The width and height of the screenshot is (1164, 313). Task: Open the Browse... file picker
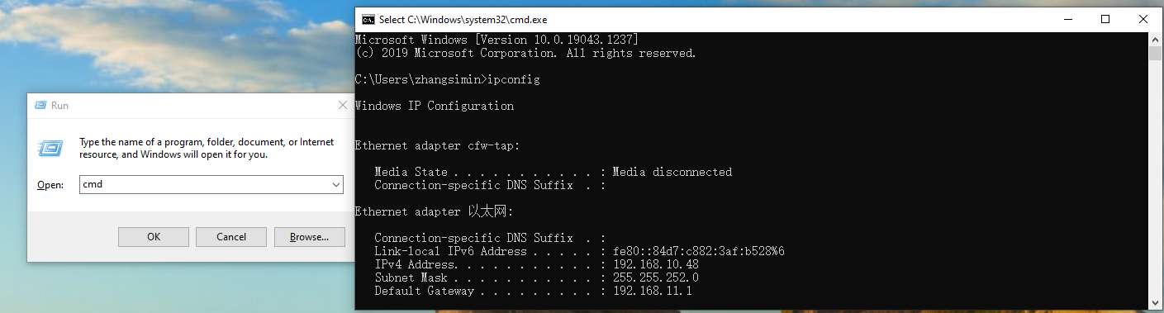pos(310,237)
